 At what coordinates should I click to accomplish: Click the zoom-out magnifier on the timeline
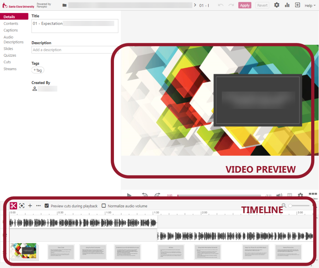click(x=284, y=205)
